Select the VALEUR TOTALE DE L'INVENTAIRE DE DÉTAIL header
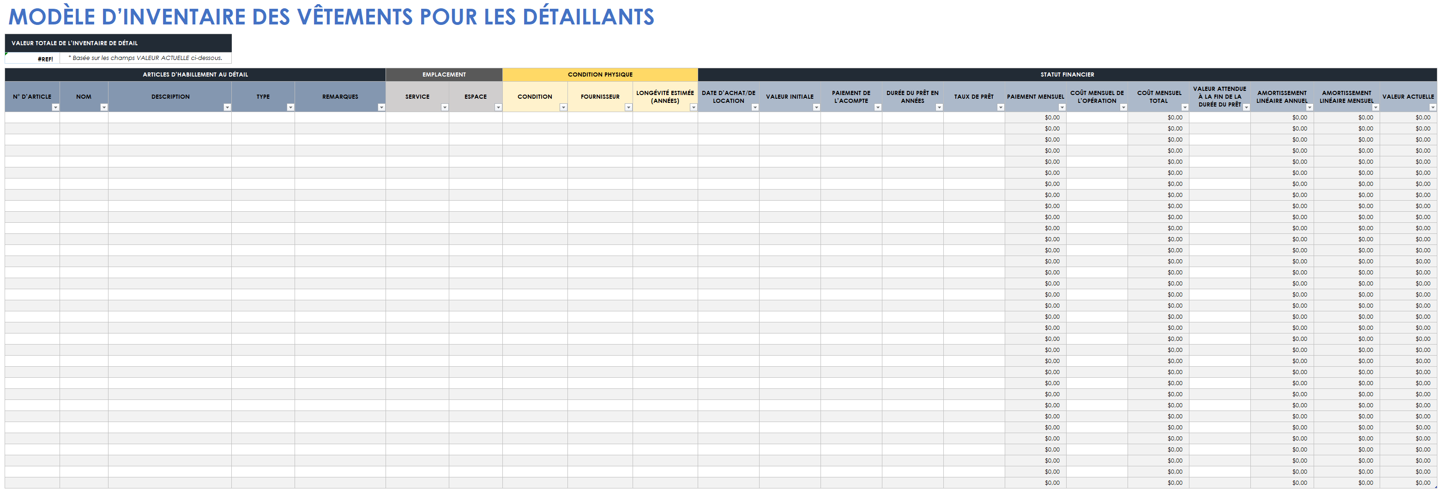 point(118,43)
